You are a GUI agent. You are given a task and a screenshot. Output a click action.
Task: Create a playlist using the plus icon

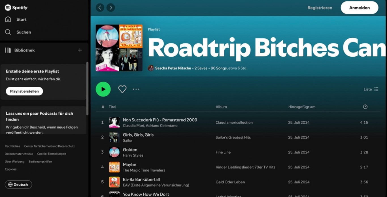pos(80,50)
